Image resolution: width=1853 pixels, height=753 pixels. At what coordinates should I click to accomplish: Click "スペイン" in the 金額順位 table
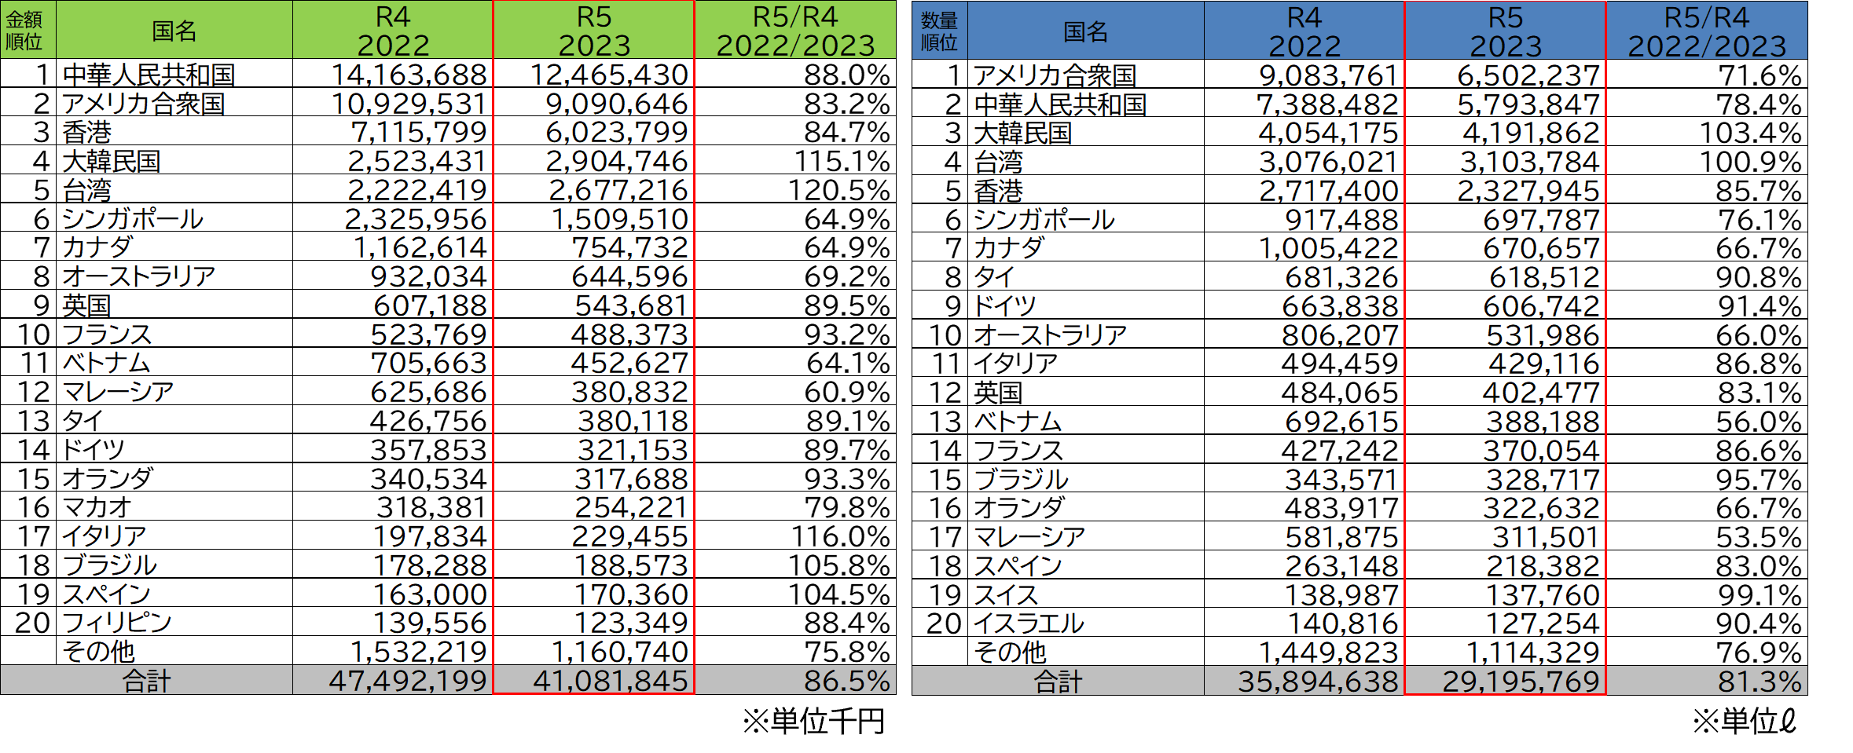174,594
